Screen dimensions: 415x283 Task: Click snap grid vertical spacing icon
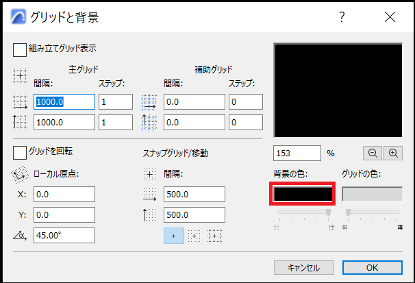149,214
